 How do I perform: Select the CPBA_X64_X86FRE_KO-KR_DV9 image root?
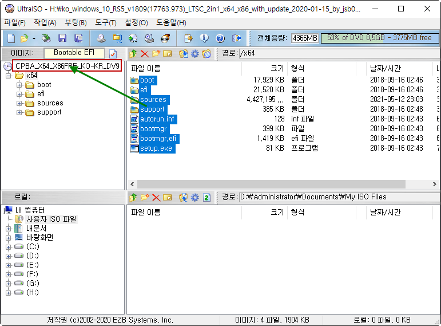click(67, 66)
